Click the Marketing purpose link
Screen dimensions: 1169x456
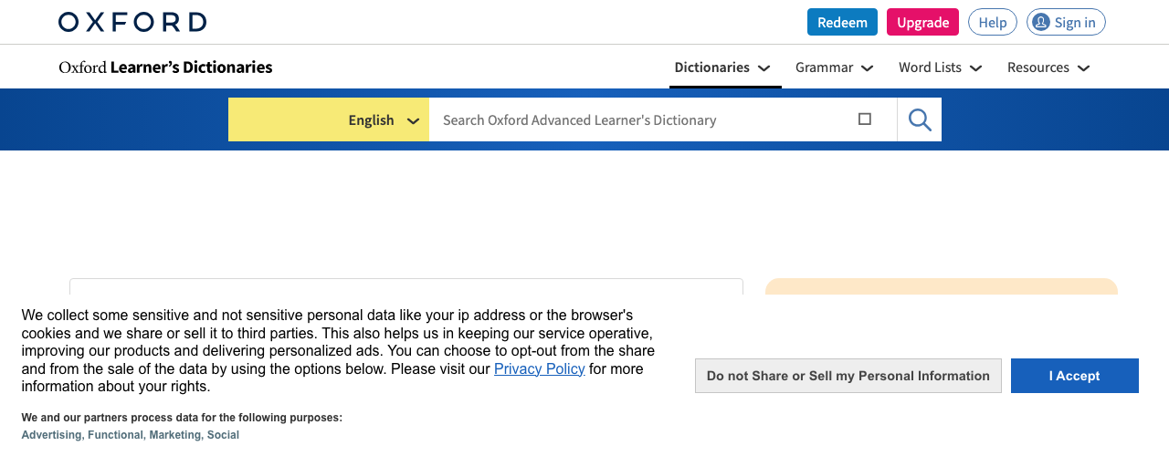tap(175, 435)
